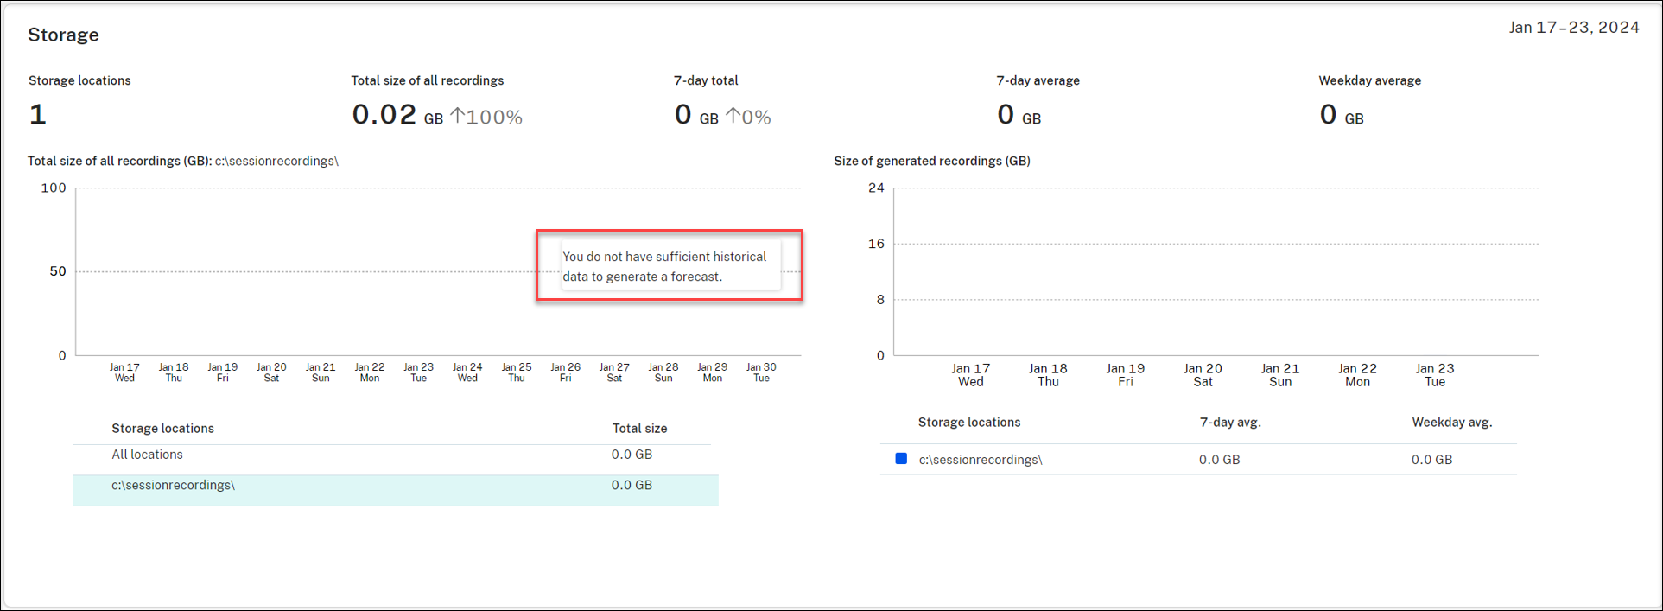Click the blue legend square for c:\sessionrecordings\
Viewport: 1663px width, 611px height.
click(x=901, y=459)
